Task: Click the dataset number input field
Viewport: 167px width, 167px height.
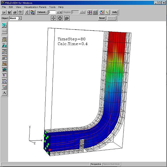Action: [52, 12]
